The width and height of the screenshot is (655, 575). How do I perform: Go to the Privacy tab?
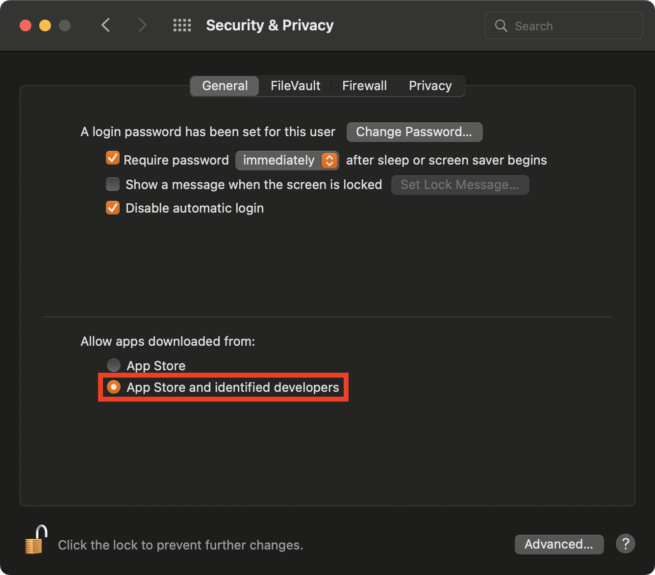pyautogui.click(x=430, y=86)
